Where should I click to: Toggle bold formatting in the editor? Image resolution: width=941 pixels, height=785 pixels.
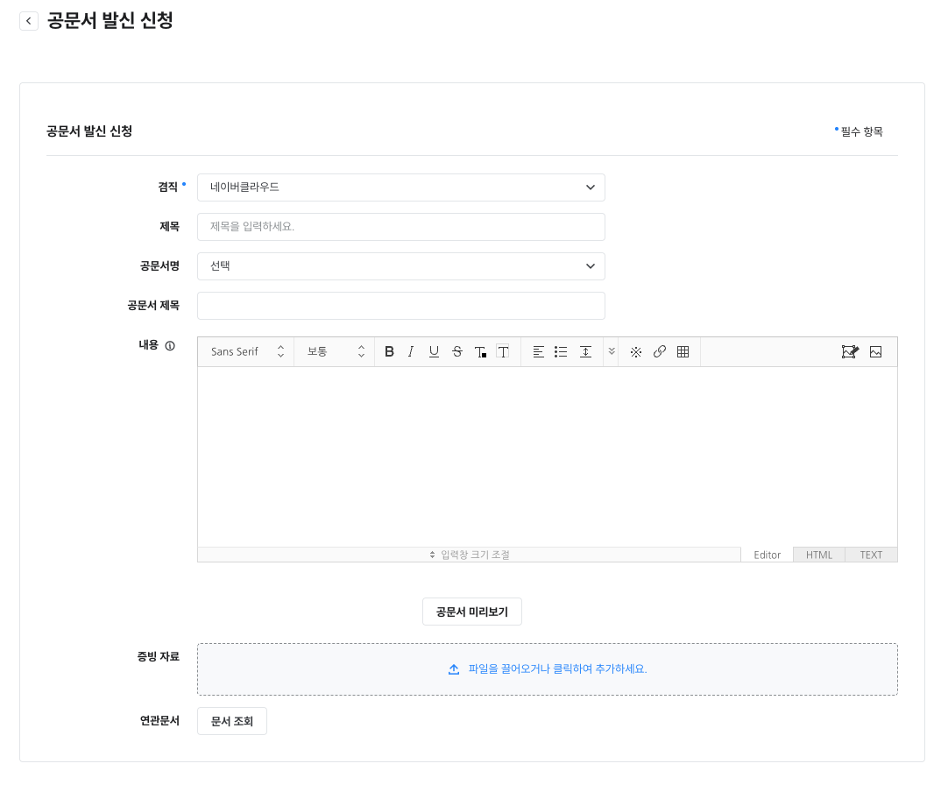tap(390, 351)
